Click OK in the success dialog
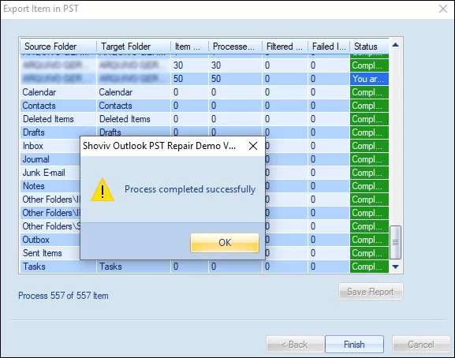This screenshot has width=455, height=358. coord(225,243)
